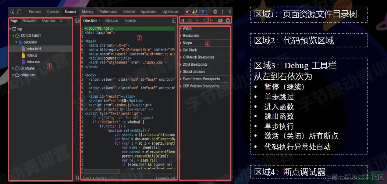This screenshot has height=184, width=387.
Task: Expand the bridge-crx node arrow
Action: 13,75
